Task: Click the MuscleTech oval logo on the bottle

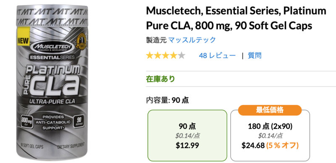Action: 52,47
